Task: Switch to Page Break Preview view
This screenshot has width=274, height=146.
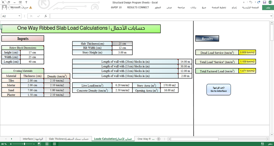Action: pos(39,144)
